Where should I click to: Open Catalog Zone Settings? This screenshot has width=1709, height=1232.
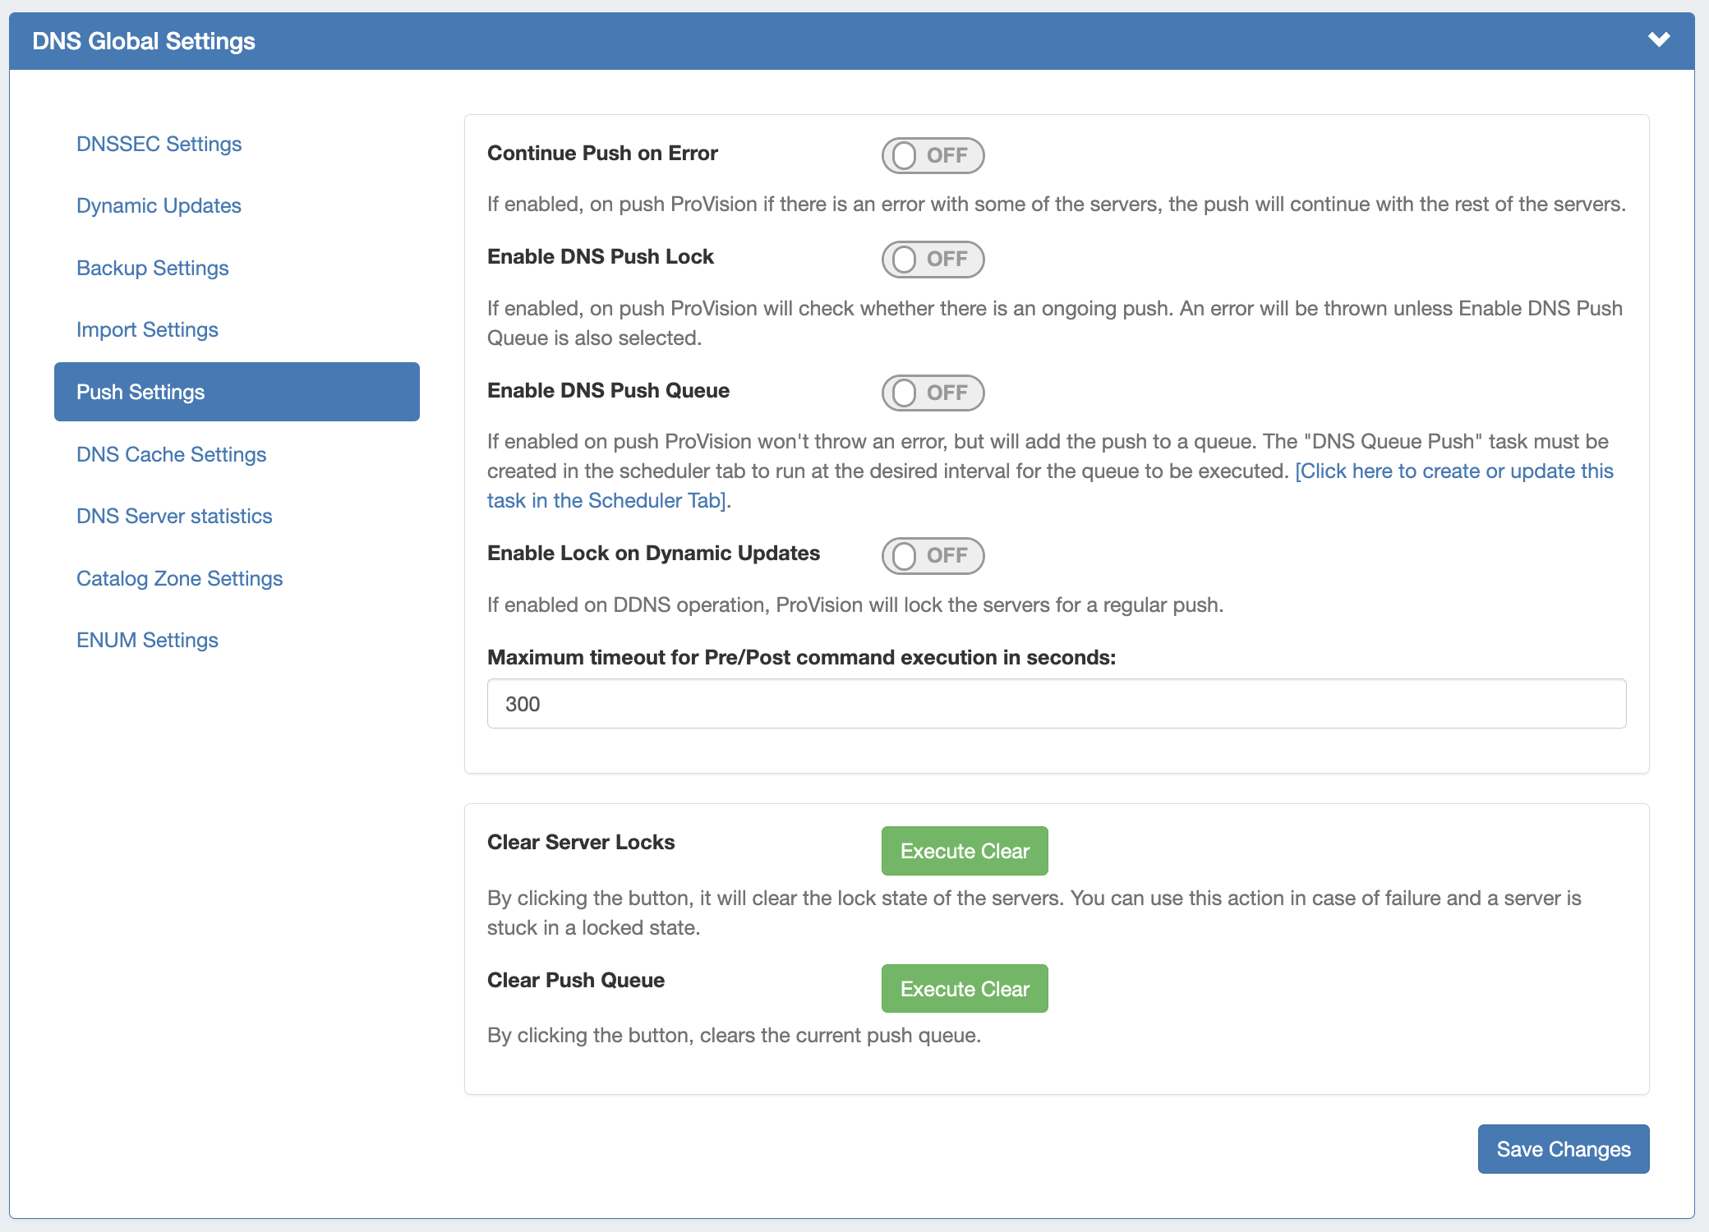[x=179, y=578]
